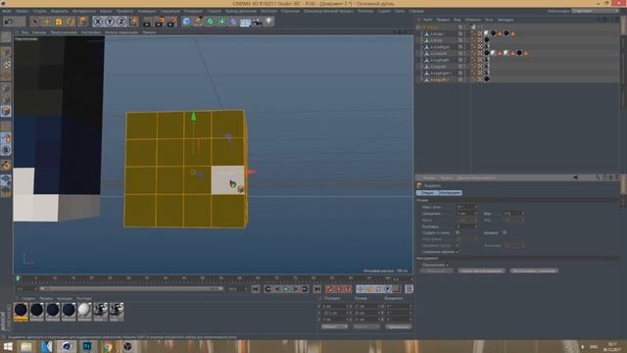
Task: Open Photoshop from the Windows taskbar
Action: [x=87, y=346]
